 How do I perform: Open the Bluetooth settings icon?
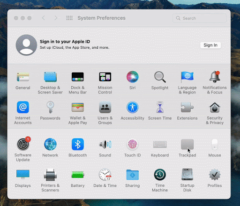pos(78,144)
